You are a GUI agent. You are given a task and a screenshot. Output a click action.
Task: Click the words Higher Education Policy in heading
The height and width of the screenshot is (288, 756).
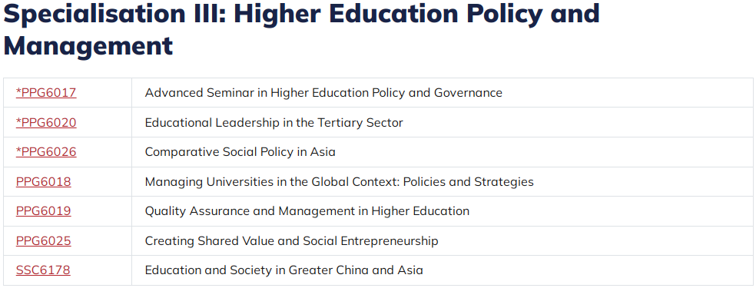tap(389, 13)
